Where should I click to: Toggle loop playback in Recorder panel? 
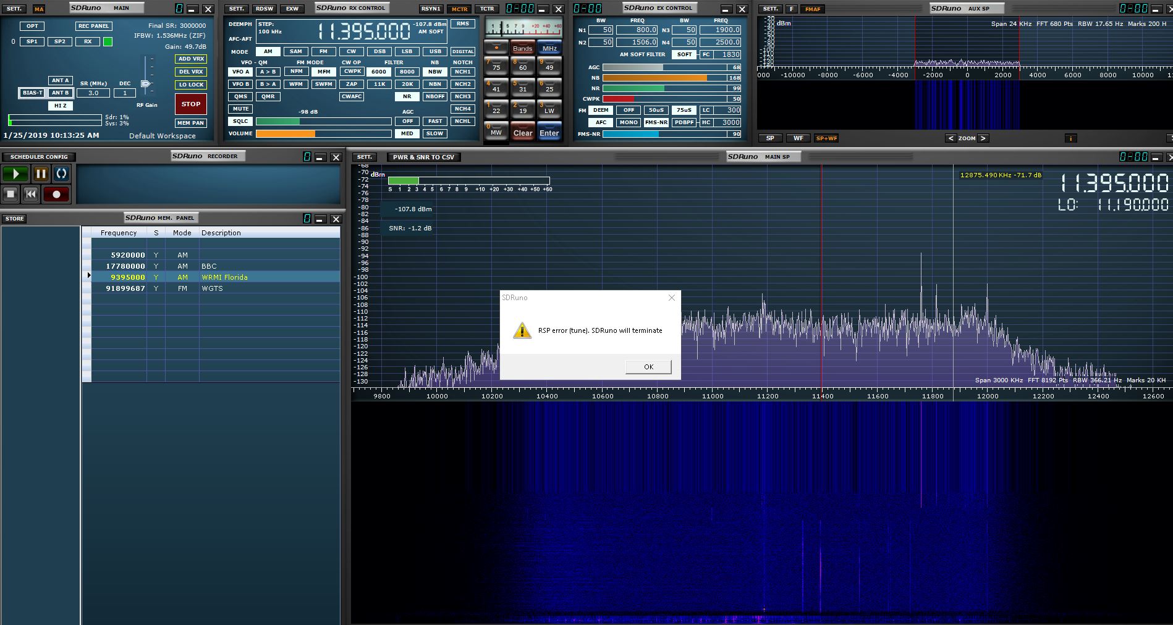[x=61, y=174]
